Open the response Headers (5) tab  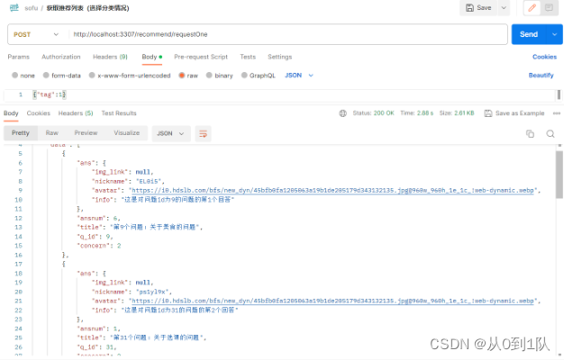click(x=76, y=113)
